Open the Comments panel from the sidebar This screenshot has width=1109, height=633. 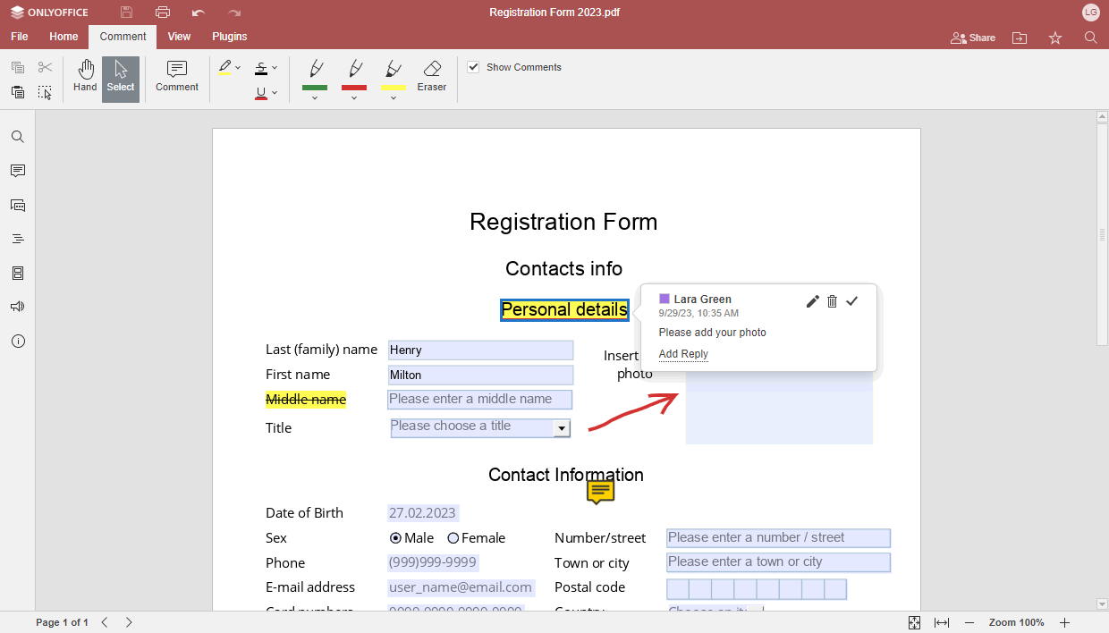click(x=18, y=171)
